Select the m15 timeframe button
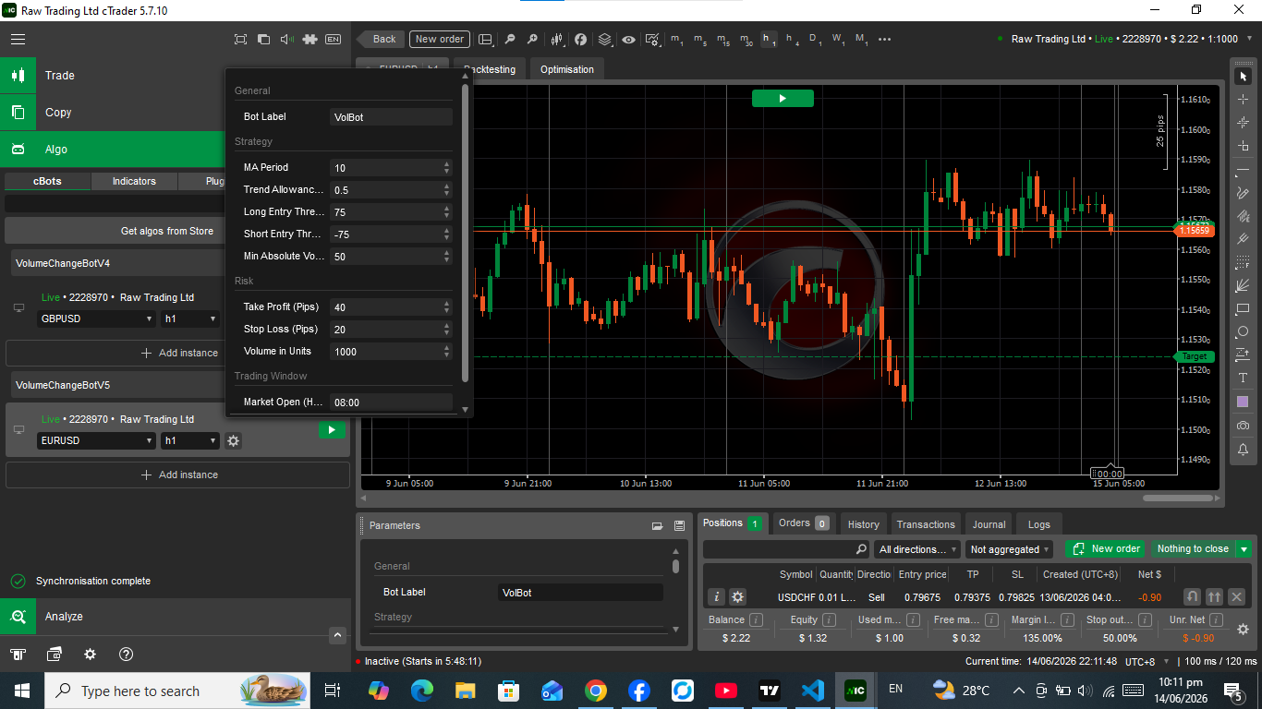This screenshot has height=709, width=1262. click(722, 39)
